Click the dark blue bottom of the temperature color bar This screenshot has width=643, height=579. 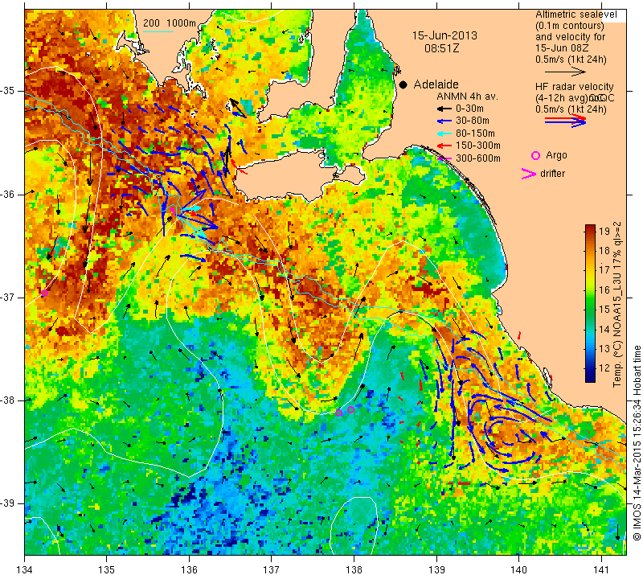click(590, 379)
